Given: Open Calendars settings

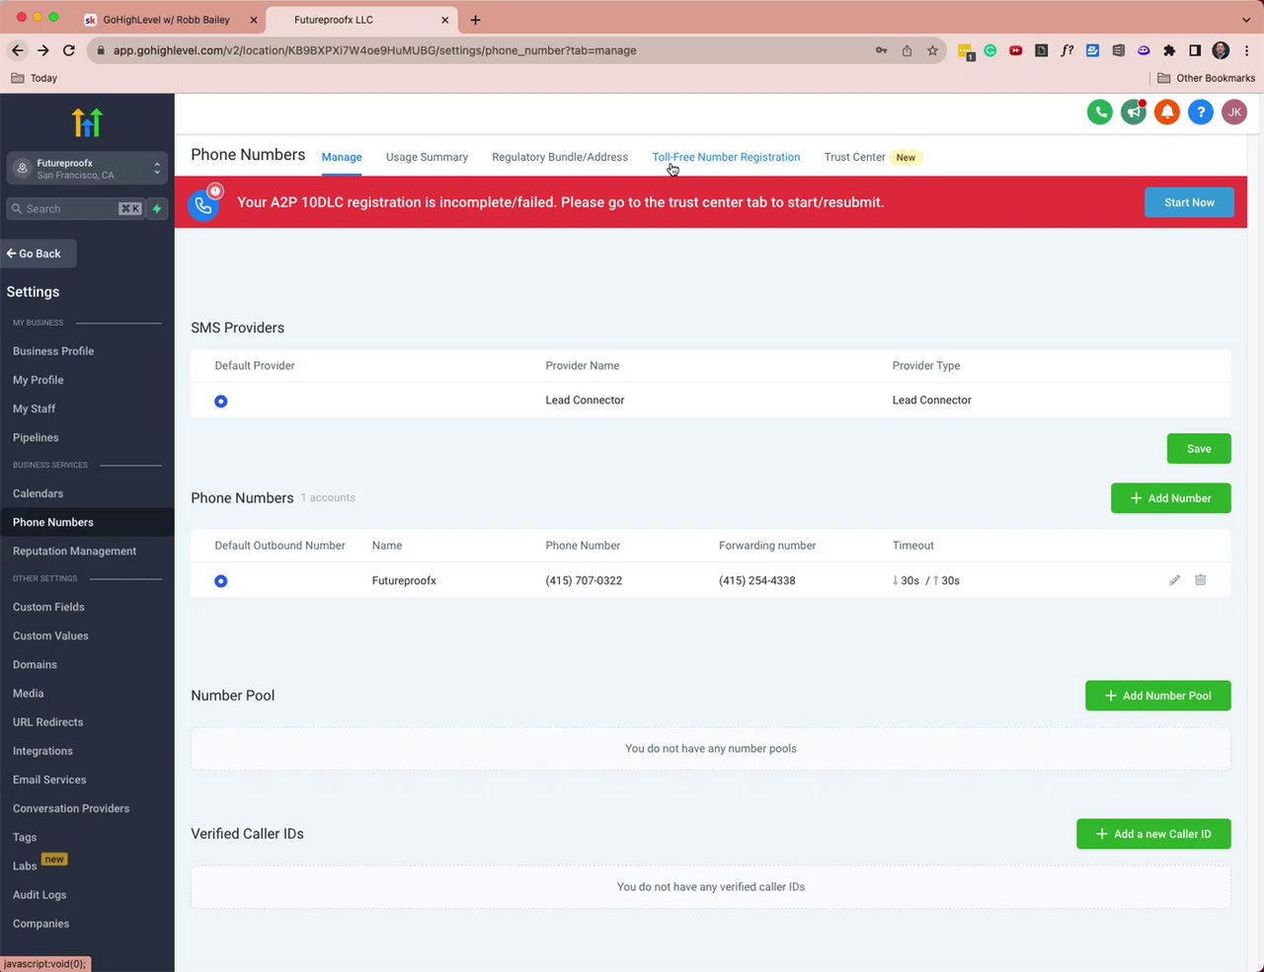Looking at the screenshot, I should point(38,493).
